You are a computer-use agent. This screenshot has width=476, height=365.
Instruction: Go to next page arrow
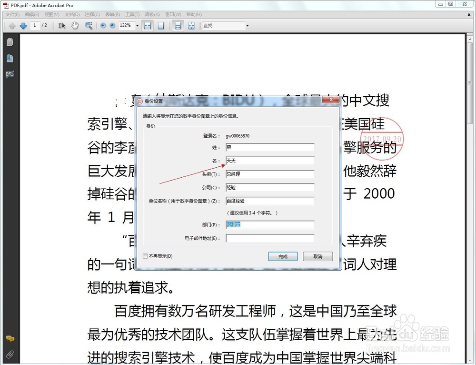[x=23, y=26]
